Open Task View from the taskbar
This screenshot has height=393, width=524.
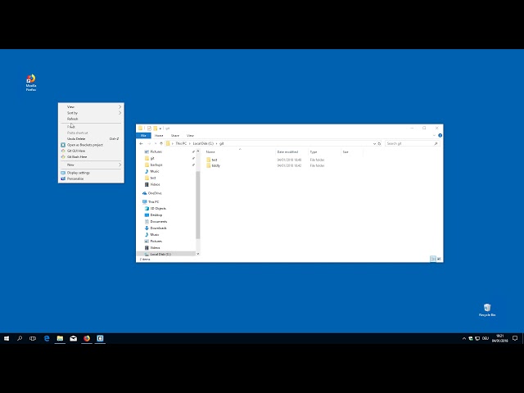coord(33,338)
